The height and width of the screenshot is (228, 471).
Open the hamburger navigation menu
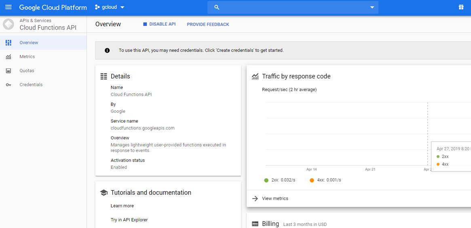(8, 7)
